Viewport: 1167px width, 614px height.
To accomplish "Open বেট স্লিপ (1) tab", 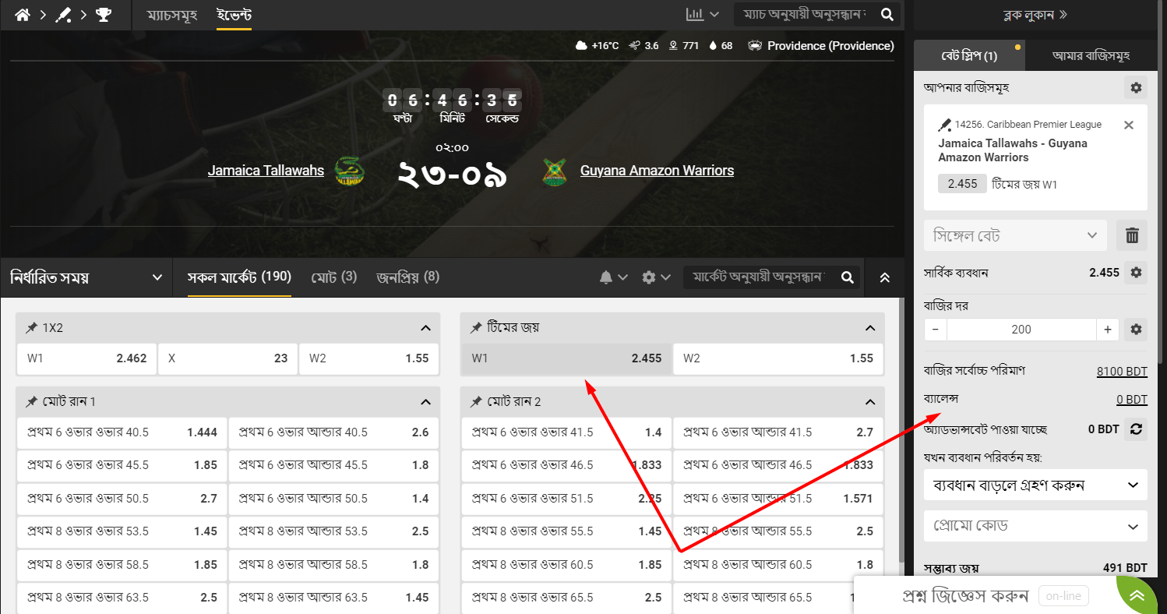I will 969,55.
